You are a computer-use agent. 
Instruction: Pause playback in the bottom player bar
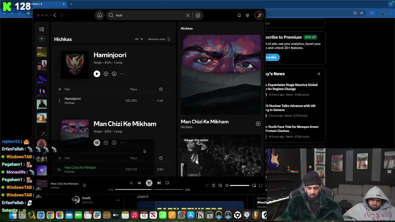coord(149,183)
